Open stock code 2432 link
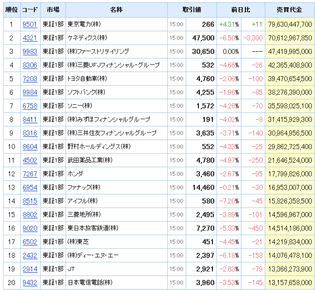 pyautogui.click(x=30, y=256)
